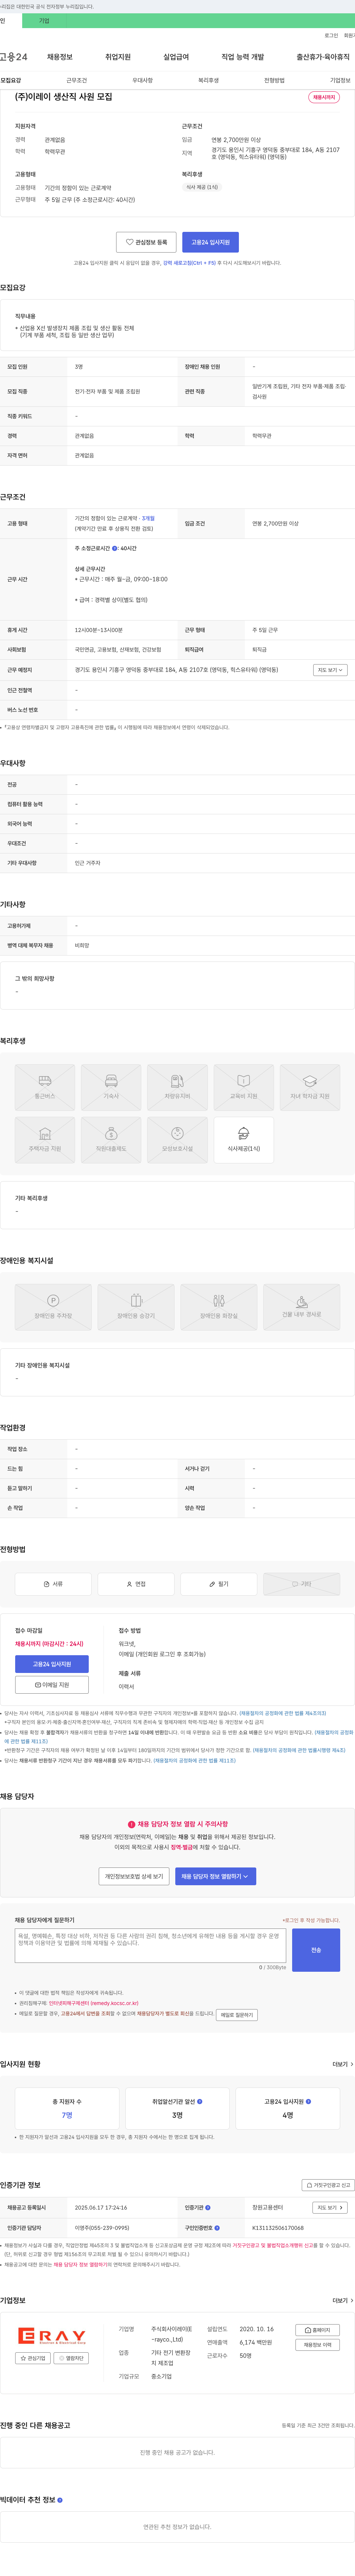Jump to the 근무조건 section tab
This screenshot has width=355, height=2576.
pyautogui.click(x=77, y=80)
